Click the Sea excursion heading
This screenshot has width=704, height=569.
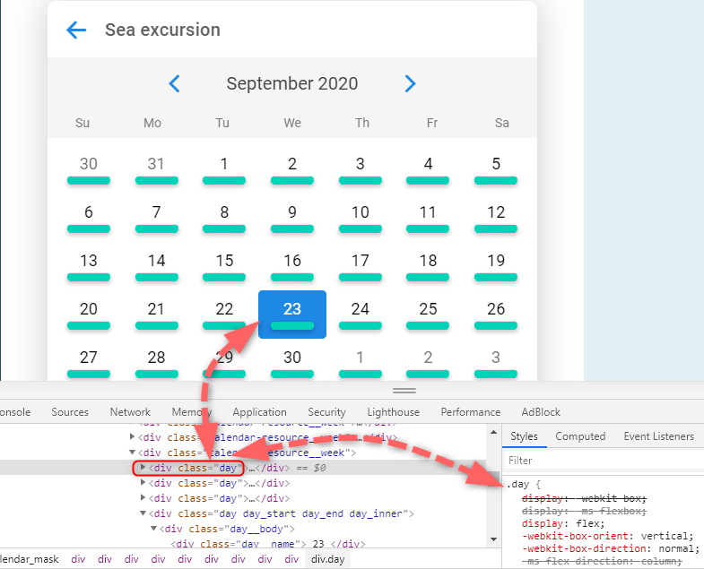coord(162,30)
